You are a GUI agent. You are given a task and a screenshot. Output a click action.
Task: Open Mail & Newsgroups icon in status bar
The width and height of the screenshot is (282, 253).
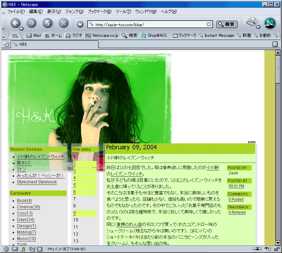pos(15,249)
